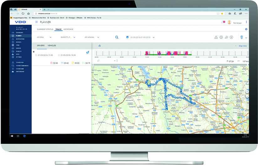This screenshot has width=258, height=167.
Task: Click the work time 00:42 value
Action: click(66, 63)
